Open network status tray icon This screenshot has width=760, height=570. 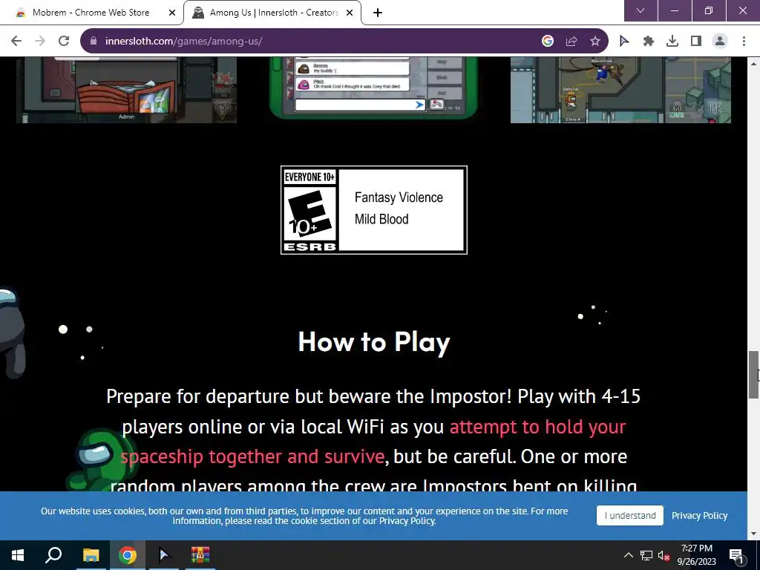pos(646,555)
